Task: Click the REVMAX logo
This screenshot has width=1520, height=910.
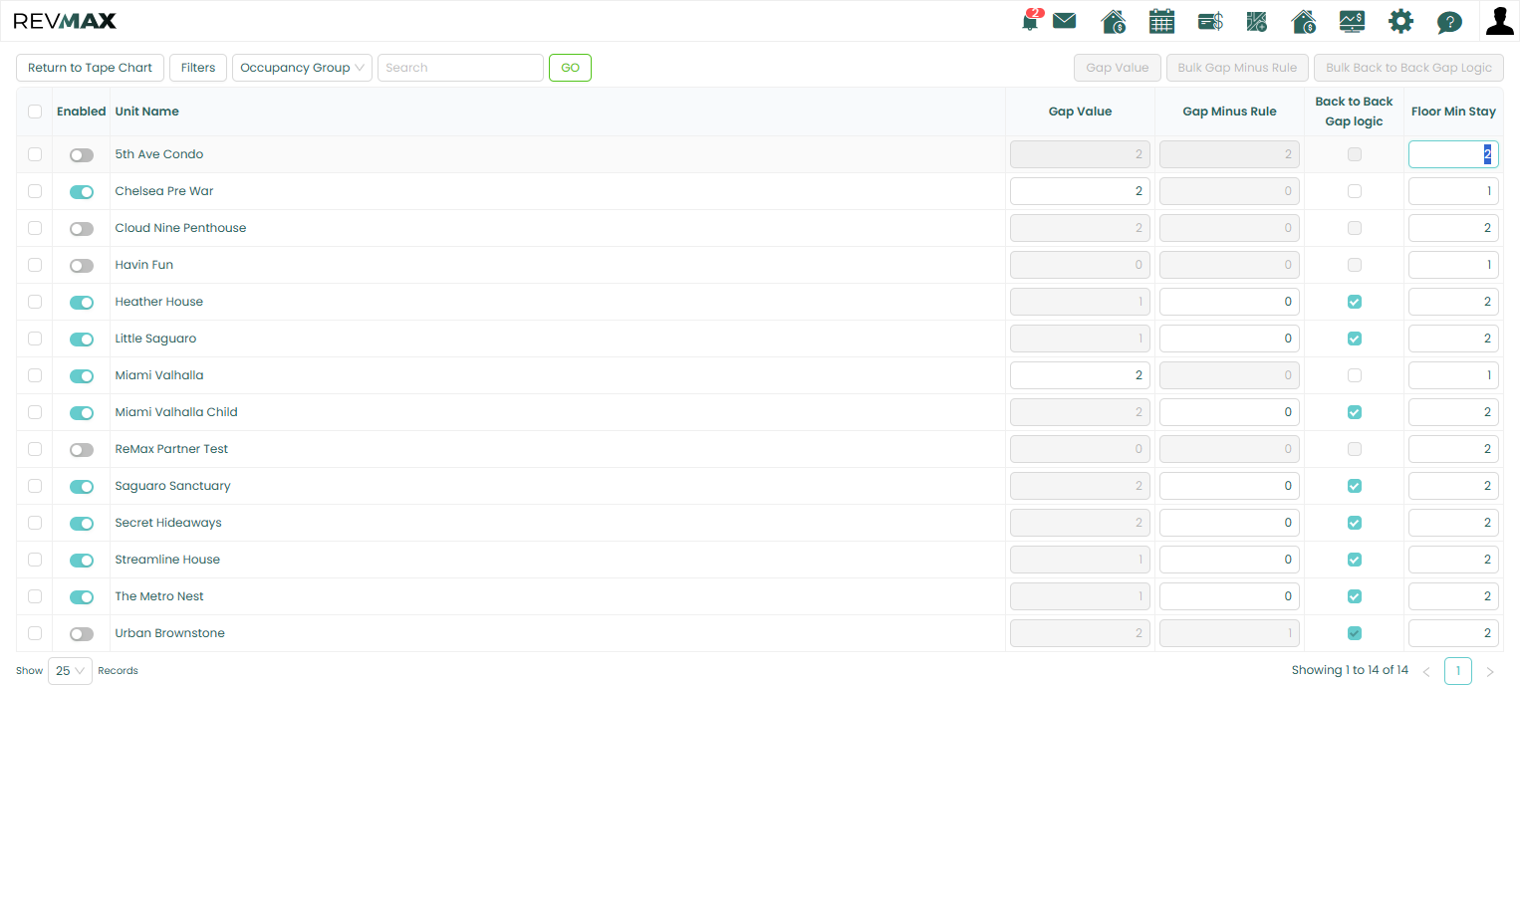Action: [x=65, y=21]
